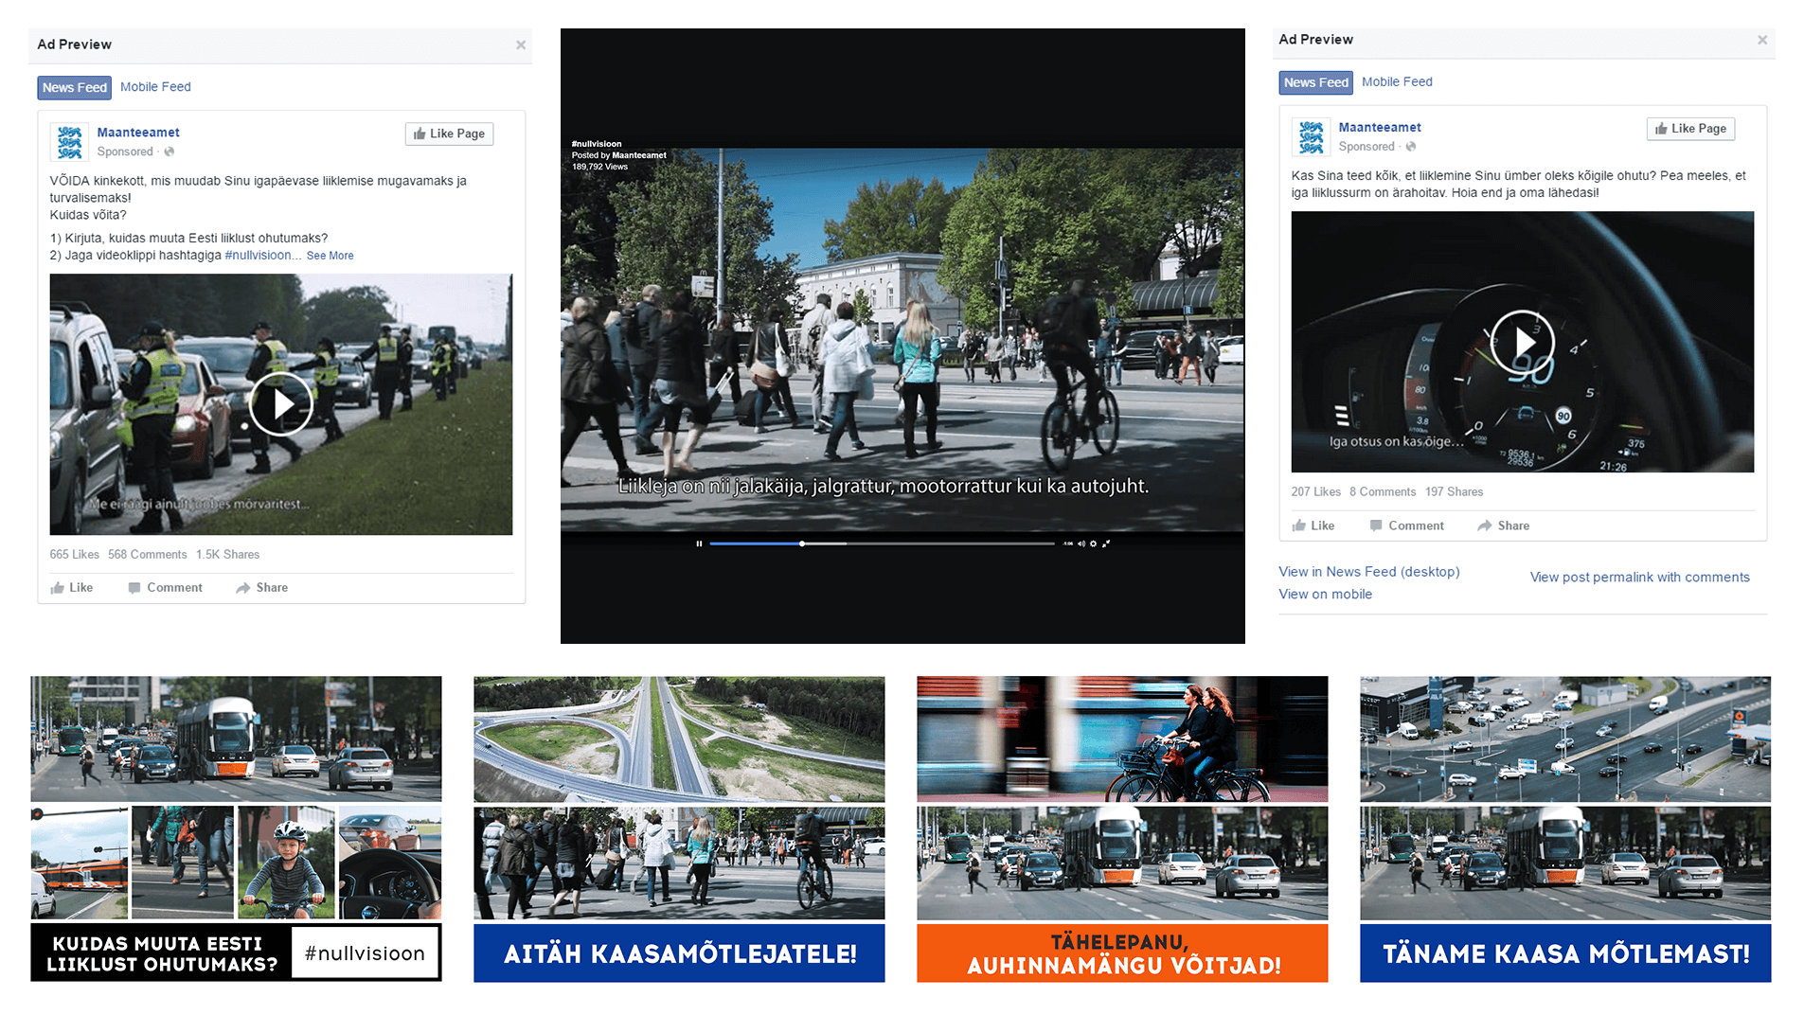
Task: Play the speedometer video in right ad
Action: (1522, 342)
